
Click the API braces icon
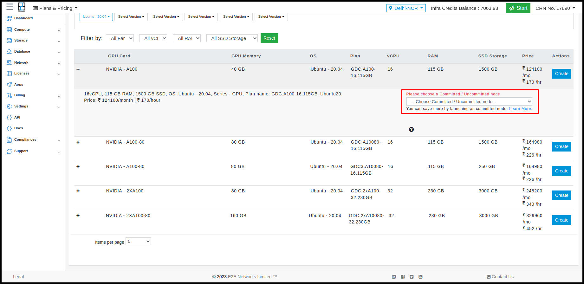coord(9,117)
